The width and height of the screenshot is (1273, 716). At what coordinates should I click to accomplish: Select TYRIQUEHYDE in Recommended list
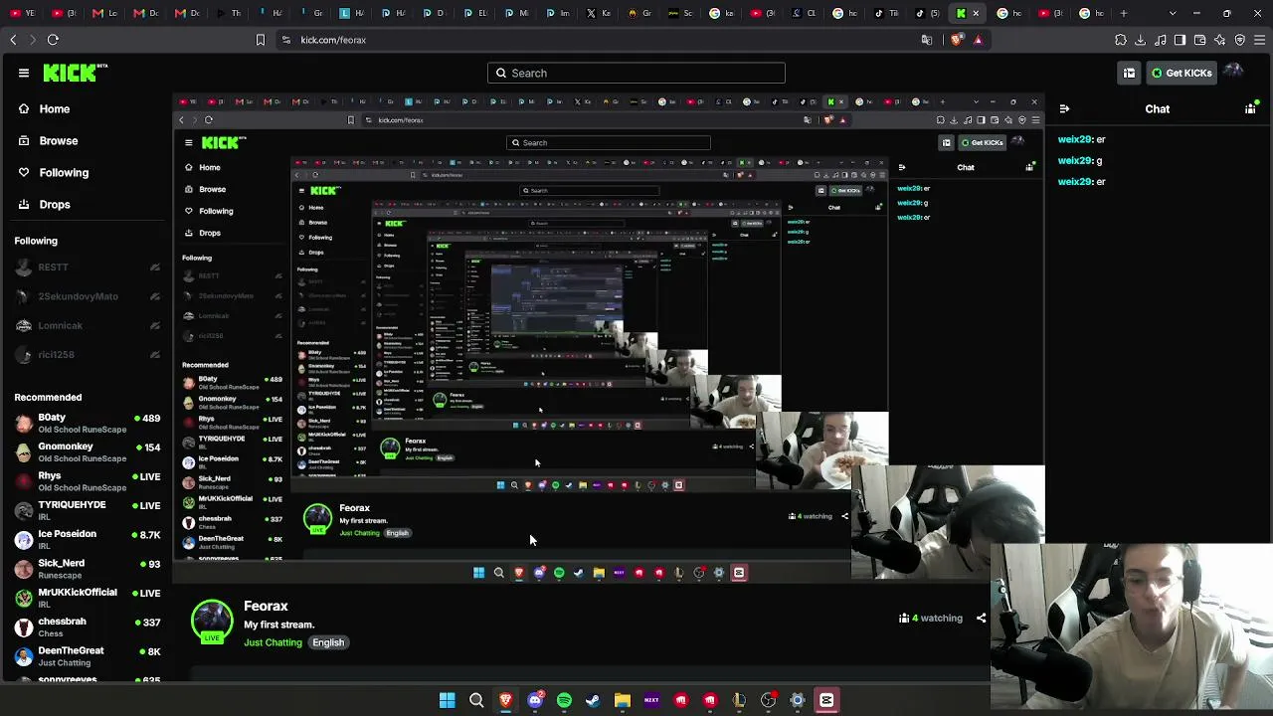87,510
